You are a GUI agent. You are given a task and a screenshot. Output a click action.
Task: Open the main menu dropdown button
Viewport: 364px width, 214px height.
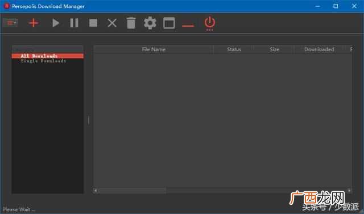coord(10,23)
